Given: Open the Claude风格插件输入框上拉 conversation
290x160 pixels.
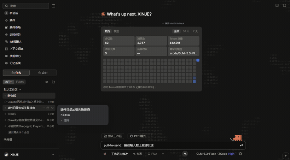Looking at the screenshot, I should [x=29, y=102].
